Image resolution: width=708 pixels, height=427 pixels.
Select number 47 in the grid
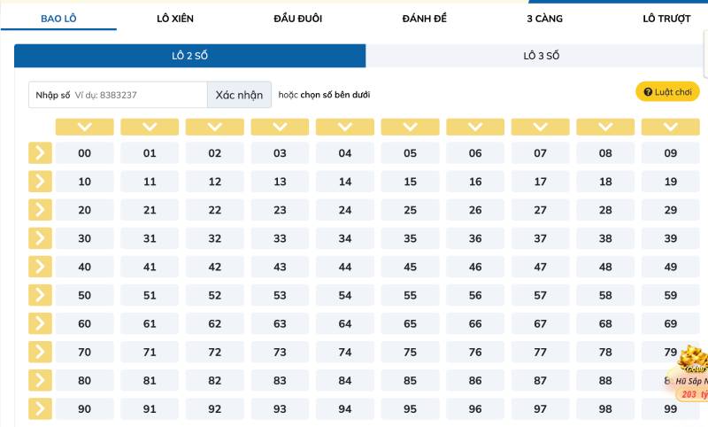coord(540,267)
